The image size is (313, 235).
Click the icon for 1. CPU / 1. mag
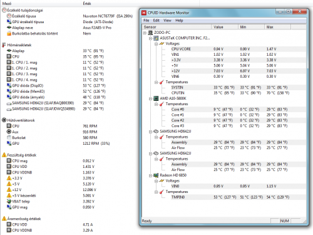9,62
